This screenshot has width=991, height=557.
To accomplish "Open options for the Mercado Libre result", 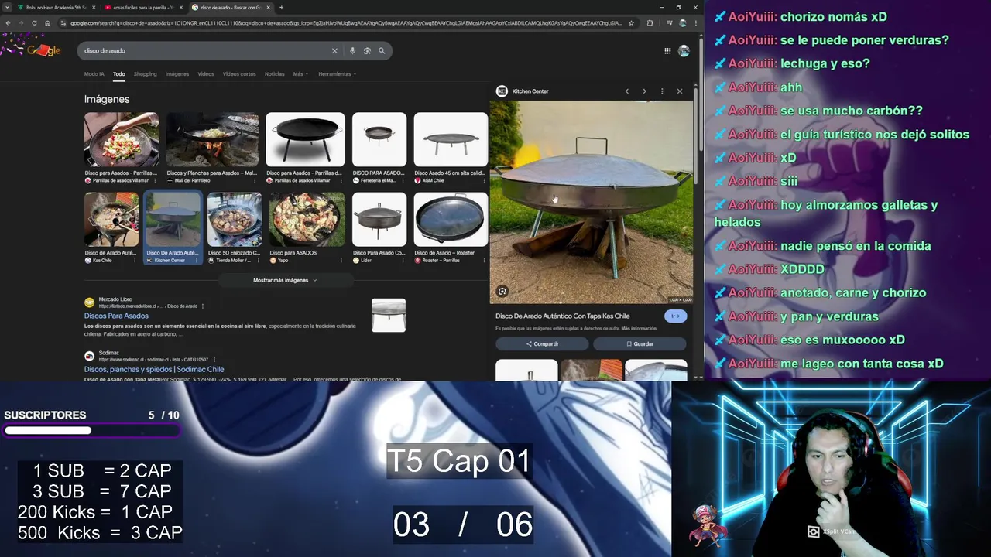I will 202,306.
